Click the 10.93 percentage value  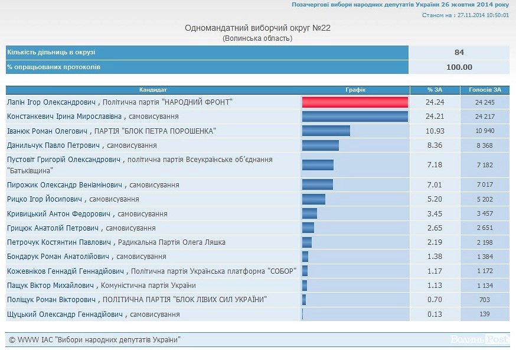435,131
